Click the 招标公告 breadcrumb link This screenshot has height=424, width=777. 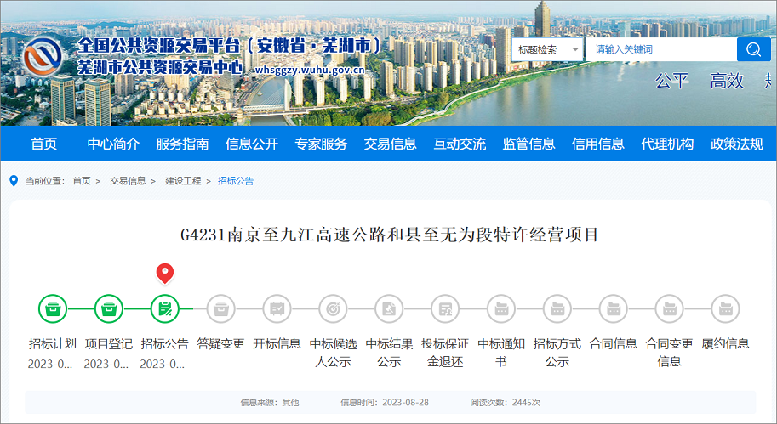click(x=236, y=181)
